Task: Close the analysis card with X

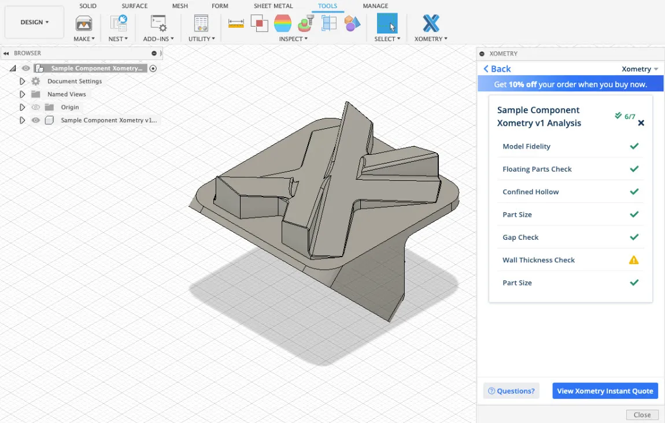Action: tap(641, 123)
